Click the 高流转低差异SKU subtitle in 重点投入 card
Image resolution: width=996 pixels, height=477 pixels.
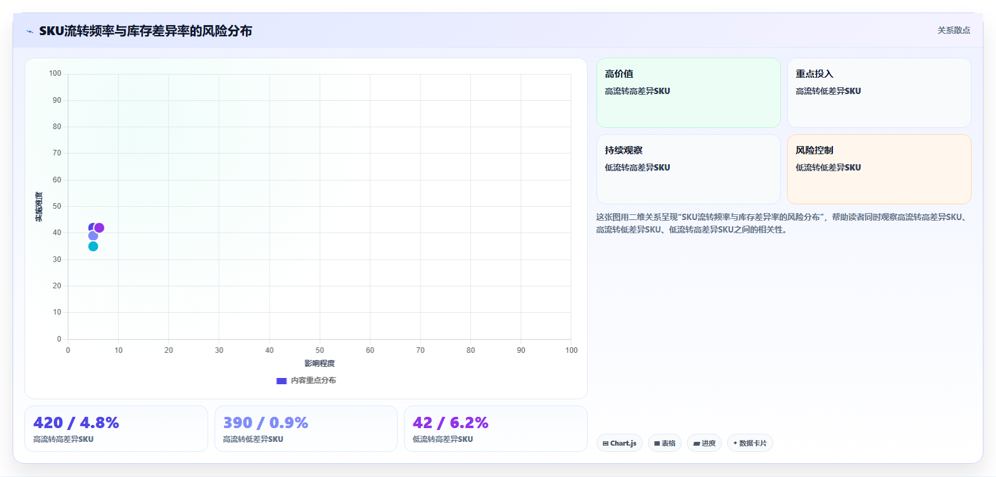[x=828, y=91]
